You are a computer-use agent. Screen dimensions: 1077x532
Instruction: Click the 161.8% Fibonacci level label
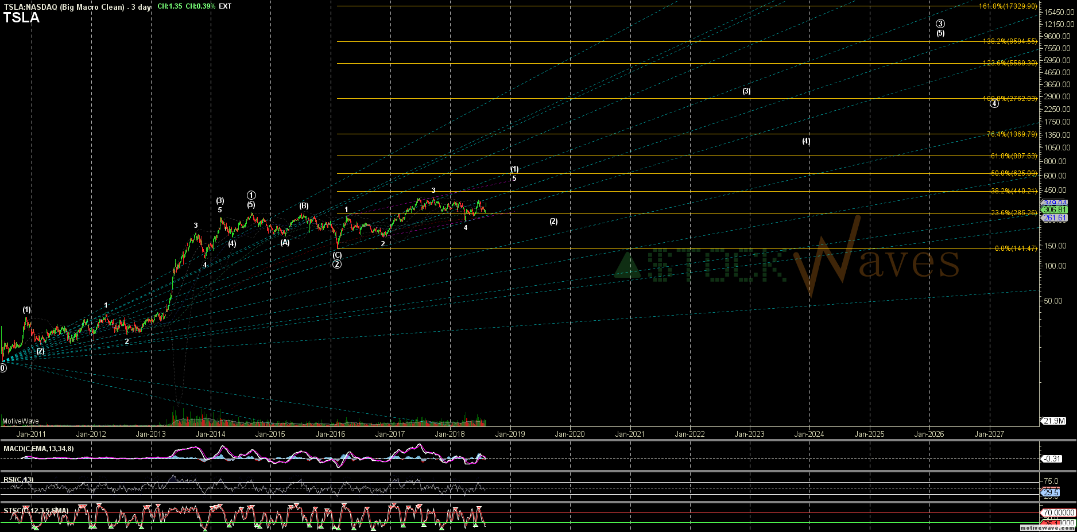[1008, 6]
